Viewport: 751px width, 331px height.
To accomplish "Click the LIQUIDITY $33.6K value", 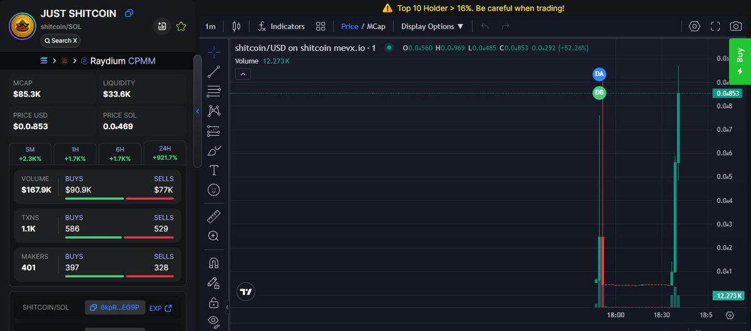I will 117,94.
